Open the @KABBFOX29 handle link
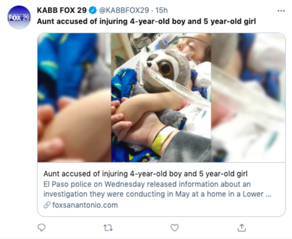 [x=124, y=10]
